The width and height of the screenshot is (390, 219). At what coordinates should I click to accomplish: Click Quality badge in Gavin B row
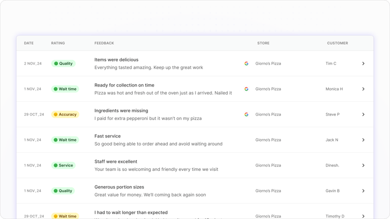pos(63,191)
